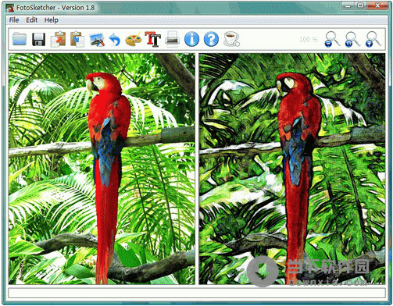Click the sketched parrot result panel
Screen dimensions: 393x306
[292, 169]
